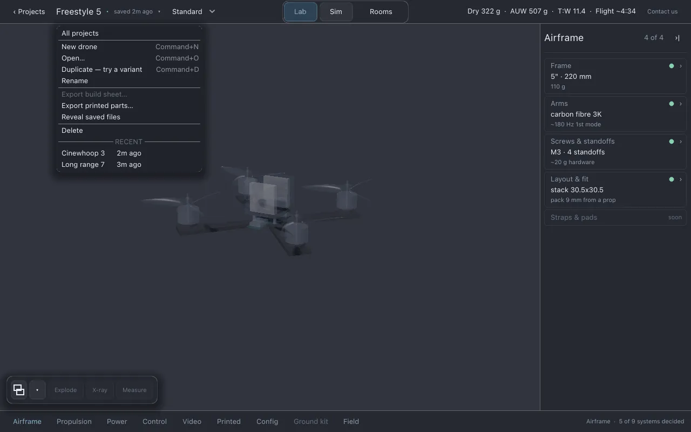Viewport: 691px width, 432px height.
Task: Activate the Measure tool
Action: click(x=134, y=390)
